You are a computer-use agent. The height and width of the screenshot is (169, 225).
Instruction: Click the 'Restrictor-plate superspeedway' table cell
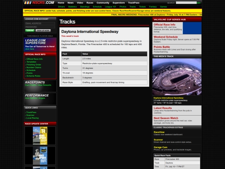coord(114,63)
